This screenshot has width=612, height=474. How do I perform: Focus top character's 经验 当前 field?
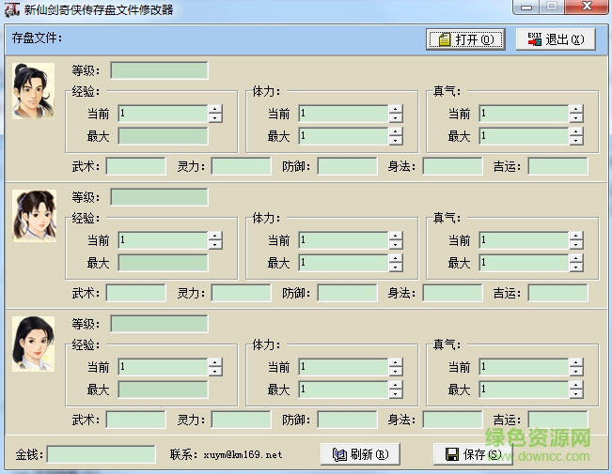tap(163, 114)
